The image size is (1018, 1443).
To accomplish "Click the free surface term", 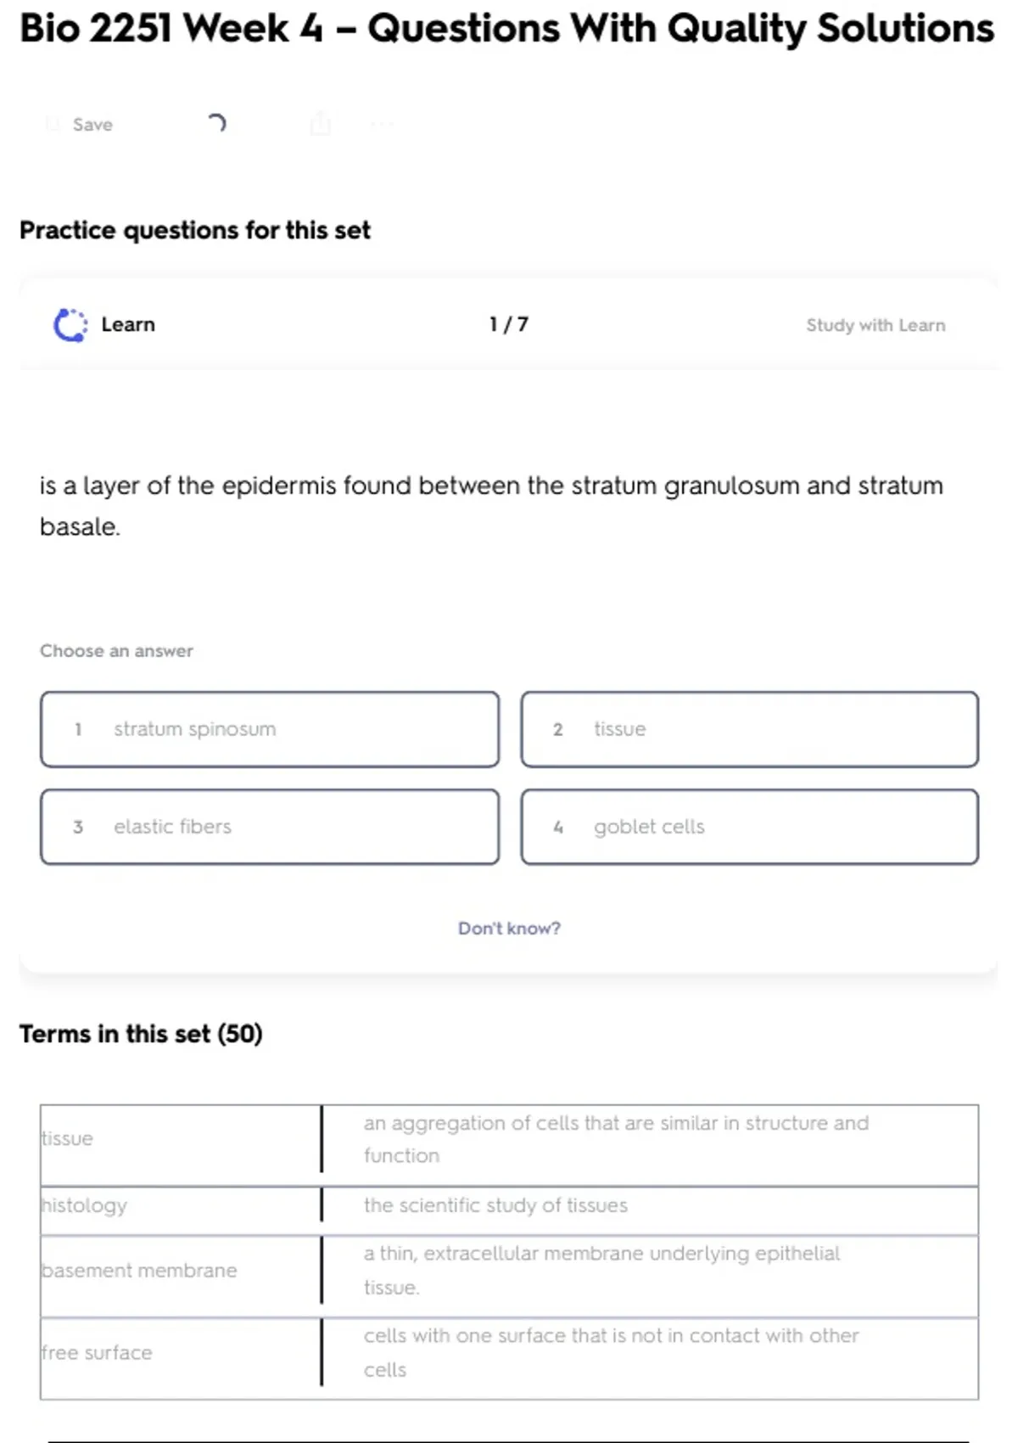I will pos(98,1353).
